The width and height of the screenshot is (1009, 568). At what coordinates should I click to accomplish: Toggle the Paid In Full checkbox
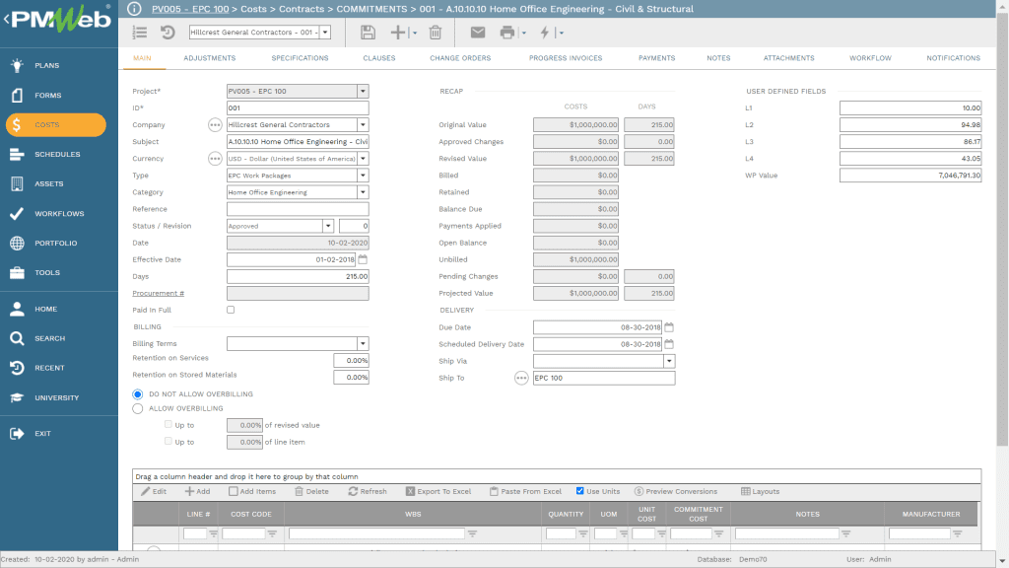231,310
